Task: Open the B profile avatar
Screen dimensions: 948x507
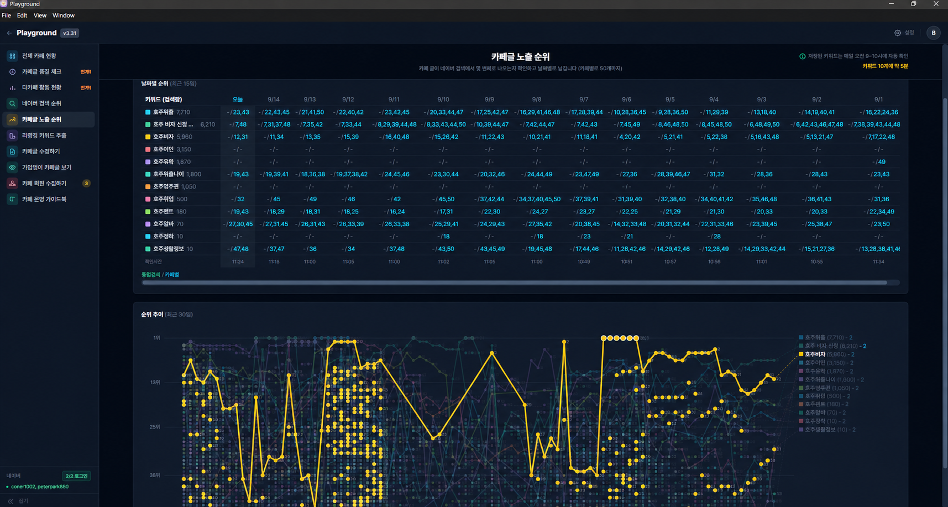Action: 934,33
